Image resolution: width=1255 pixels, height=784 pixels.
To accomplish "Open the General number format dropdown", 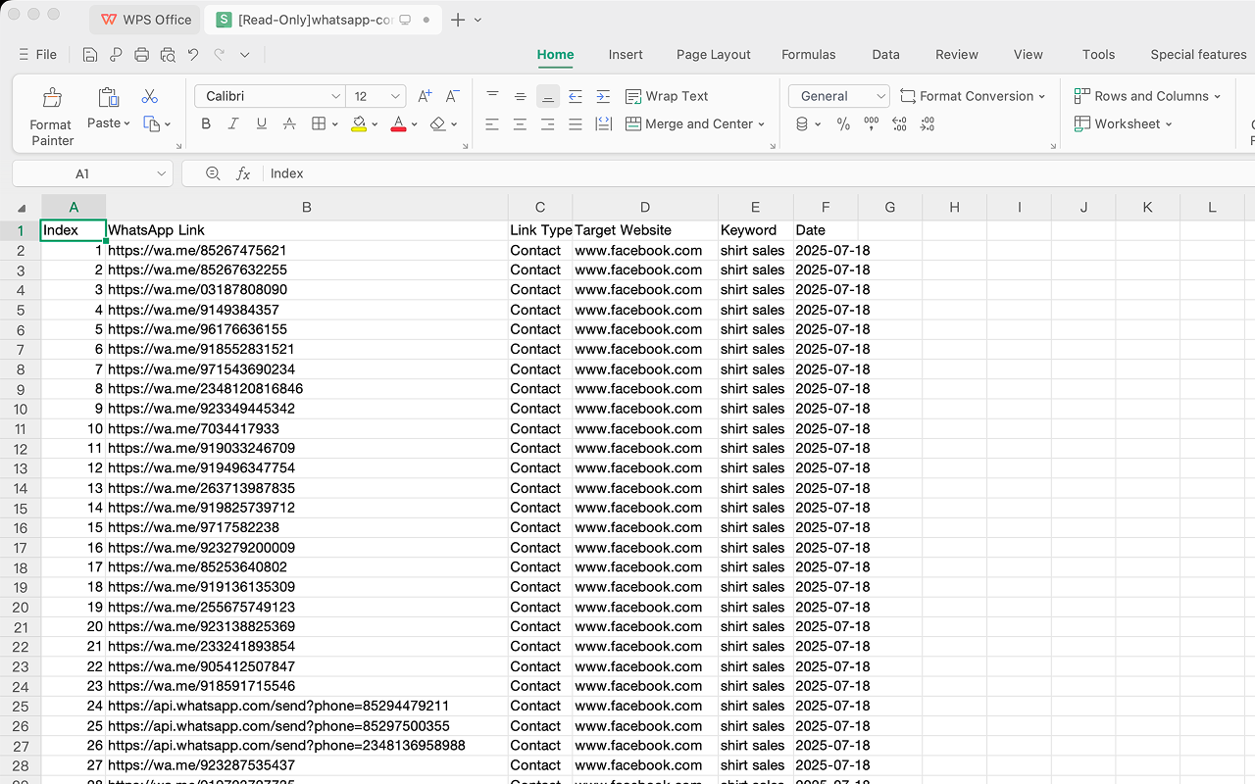I will pyautogui.click(x=879, y=96).
